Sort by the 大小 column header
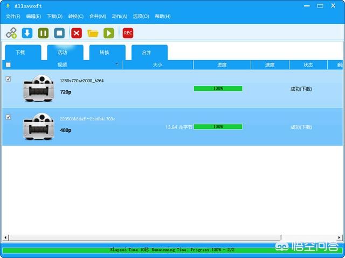 [x=157, y=64]
